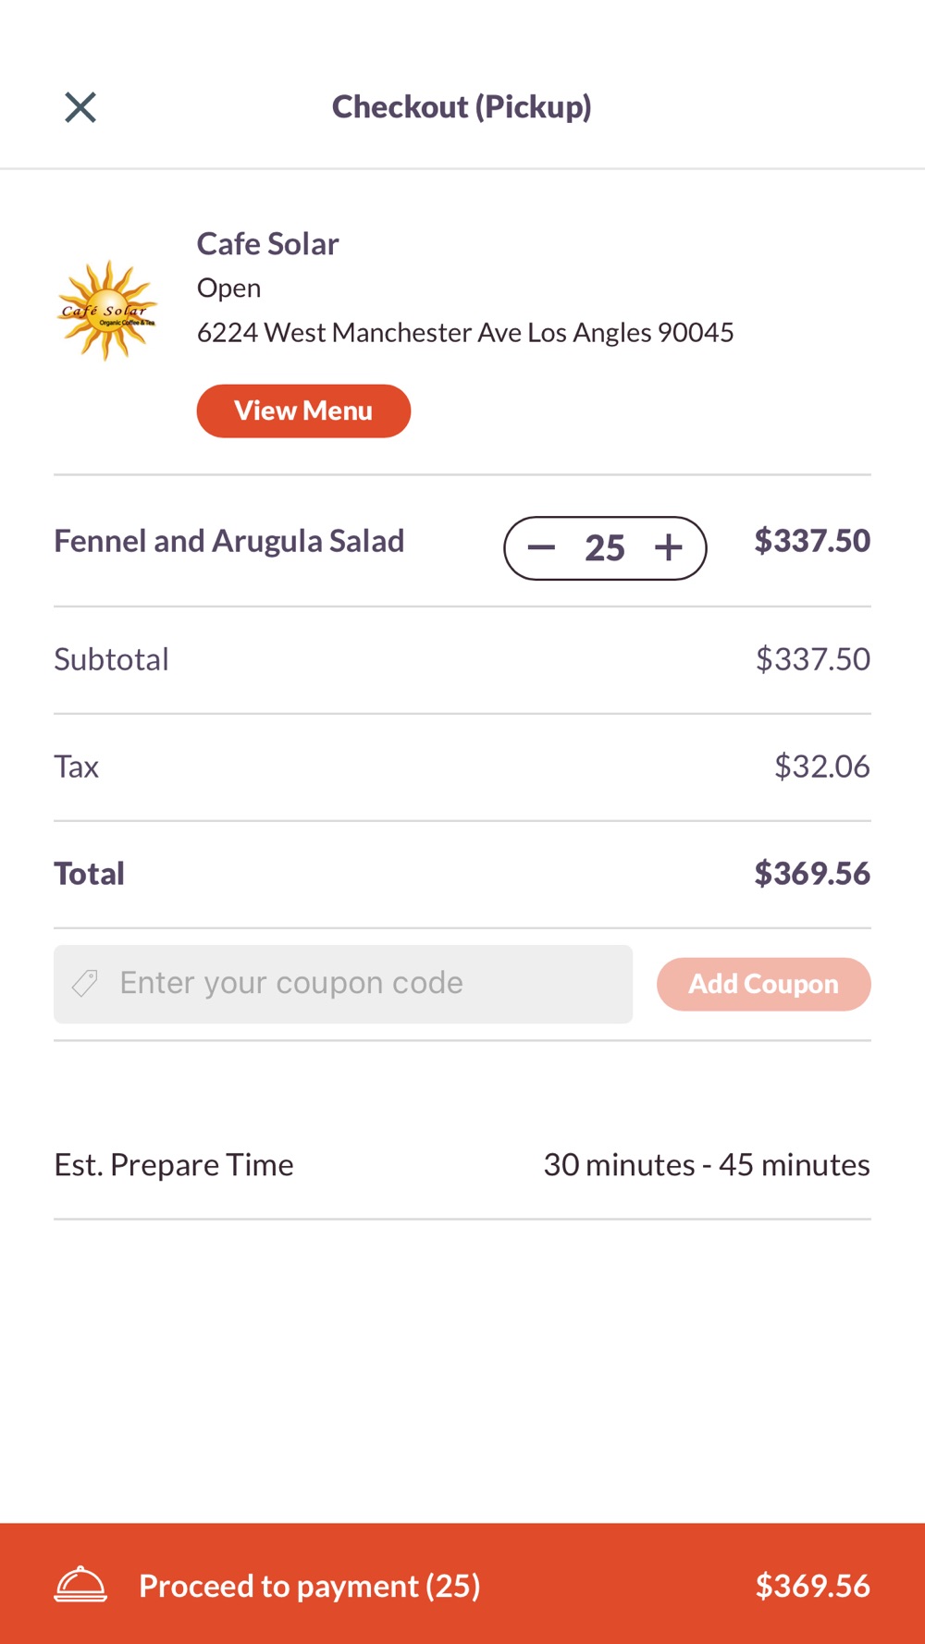This screenshot has height=1644, width=925.
Task: Tap the Total row amount $369.56
Action: click(x=812, y=874)
